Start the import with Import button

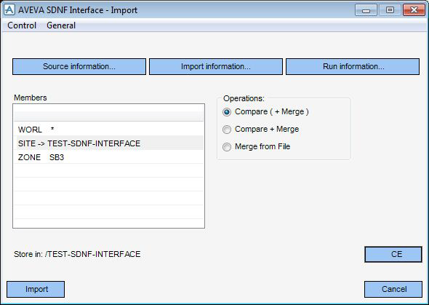pos(36,289)
